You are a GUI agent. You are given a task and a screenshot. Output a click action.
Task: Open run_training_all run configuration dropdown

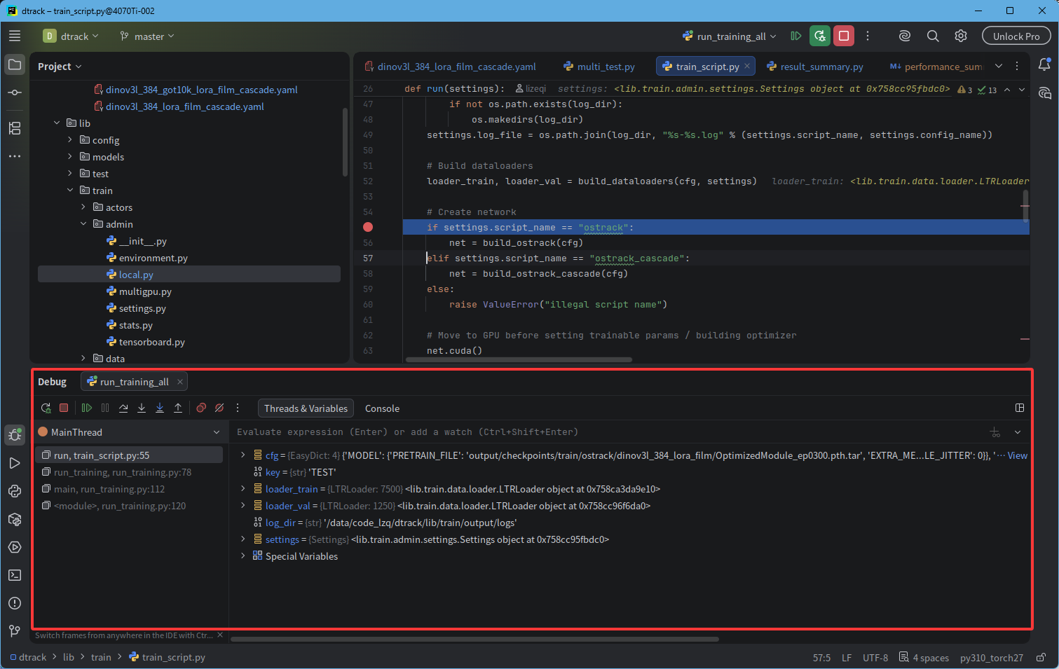point(730,36)
